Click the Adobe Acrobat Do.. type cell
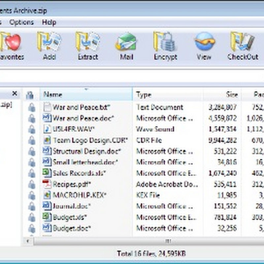The width and height of the screenshot is (264, 264). (x=167, y=184)
